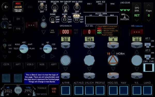
Task: Decrease range with left arrow
Action: 43,56
